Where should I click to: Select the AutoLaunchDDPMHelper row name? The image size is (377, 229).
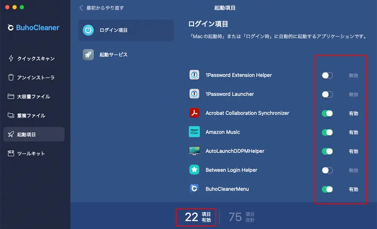pyautogui.click(x=235, y=151)
